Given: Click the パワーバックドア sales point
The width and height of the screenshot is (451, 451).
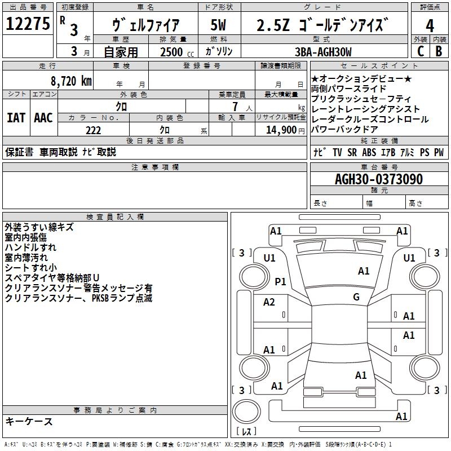Looking at the screenshot, I should click(x=344, y=130).
